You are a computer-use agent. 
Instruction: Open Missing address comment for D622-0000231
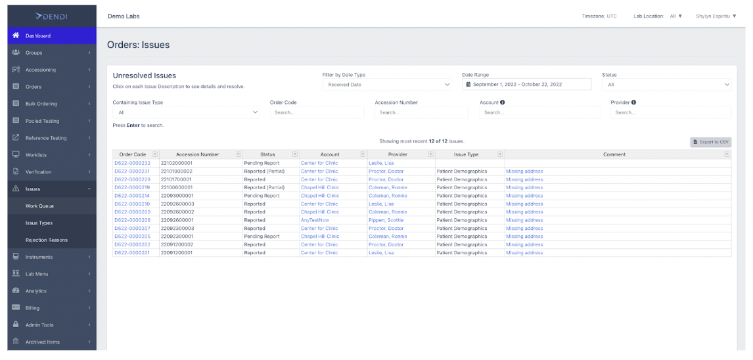524,171
